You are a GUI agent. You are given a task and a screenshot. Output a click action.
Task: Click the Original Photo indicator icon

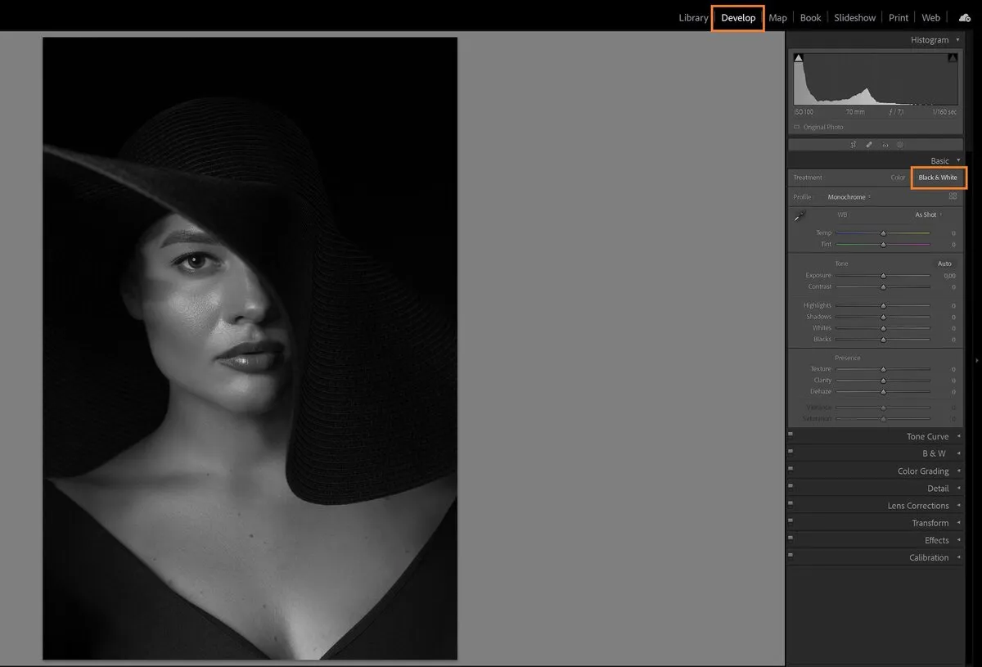point(797,128)
